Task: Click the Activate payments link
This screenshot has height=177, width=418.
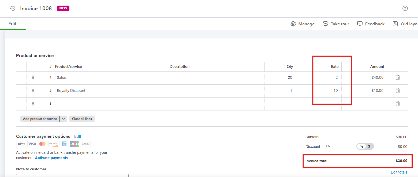Action: tap(51, 158)
